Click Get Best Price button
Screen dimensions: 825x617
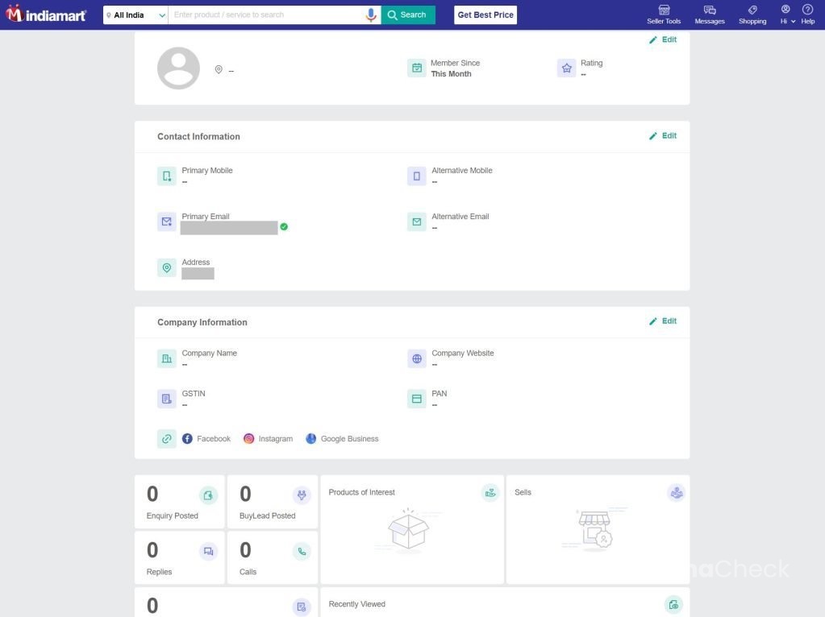click(485, 14)
